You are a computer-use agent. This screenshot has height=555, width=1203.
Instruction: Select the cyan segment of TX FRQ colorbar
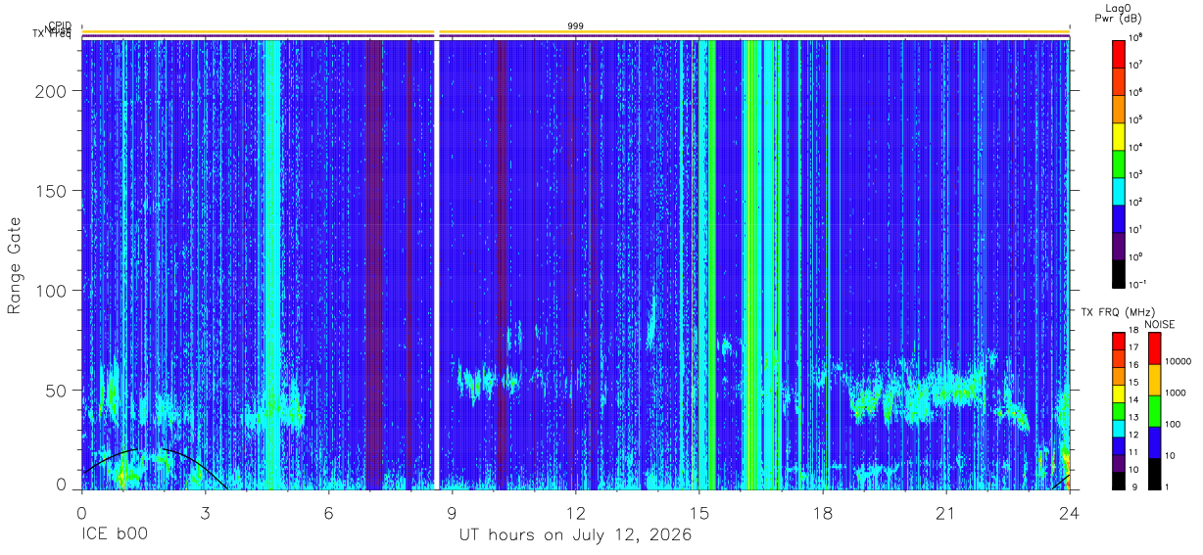(x=1118, y=428)
